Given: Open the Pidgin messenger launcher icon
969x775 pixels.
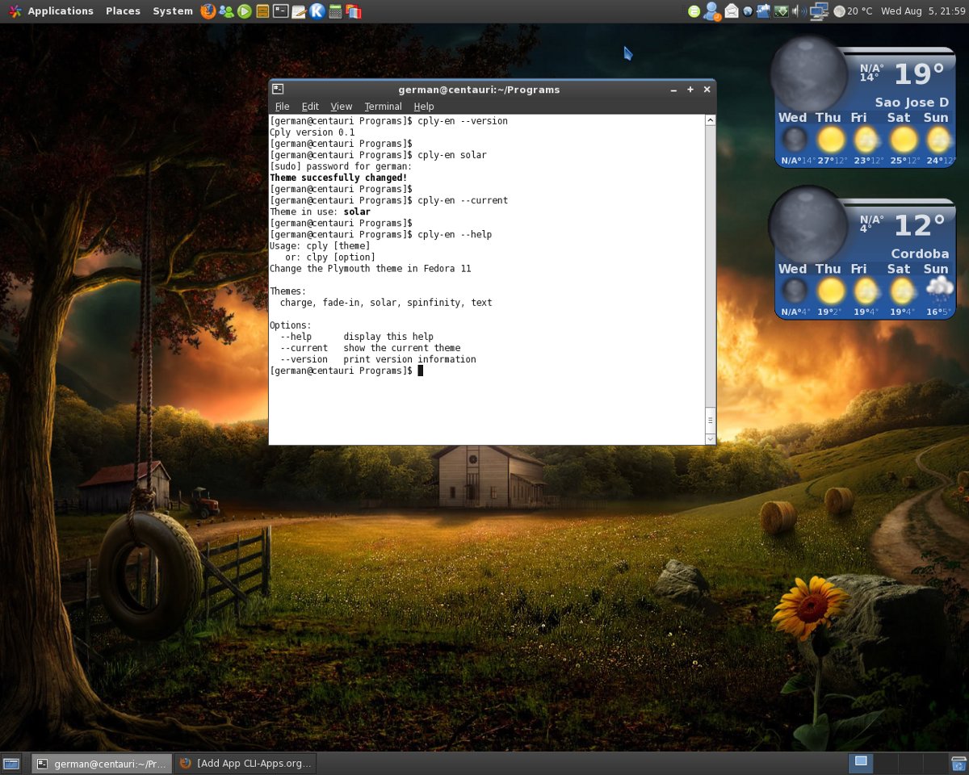Looking at the screenshot, I should pos(227,11).
